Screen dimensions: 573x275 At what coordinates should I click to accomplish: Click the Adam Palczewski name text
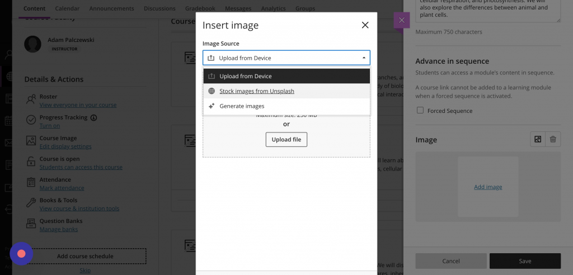(71, 40)
